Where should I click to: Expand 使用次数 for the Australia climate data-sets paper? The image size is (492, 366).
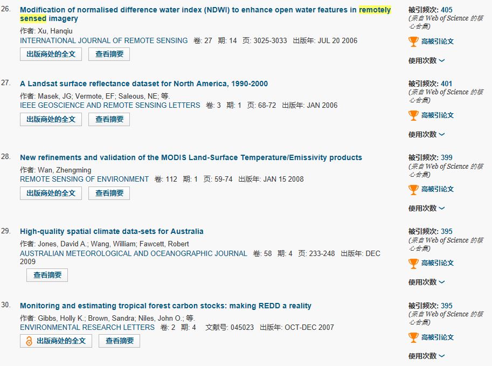point(426,282)
